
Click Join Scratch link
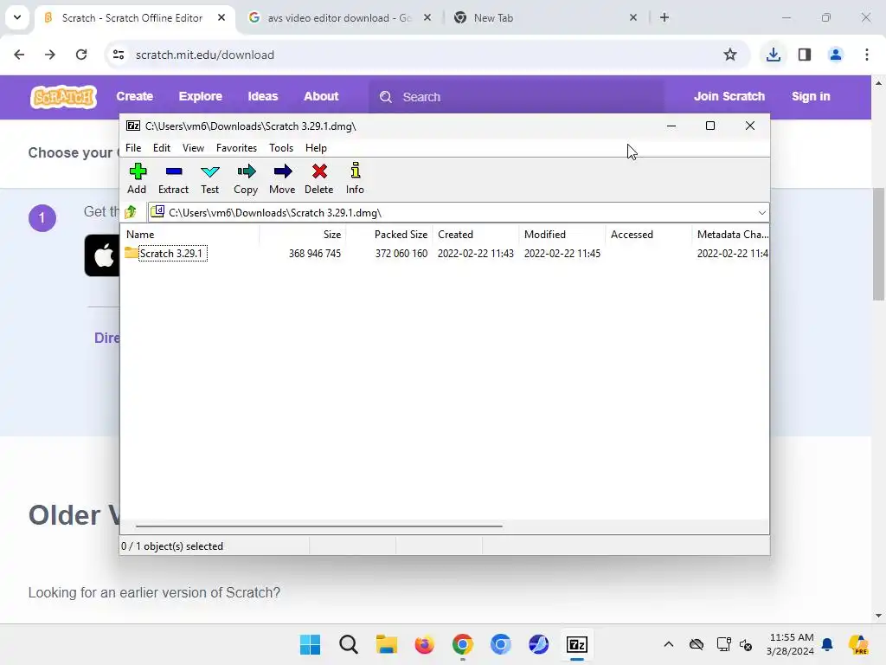[729, 97]
